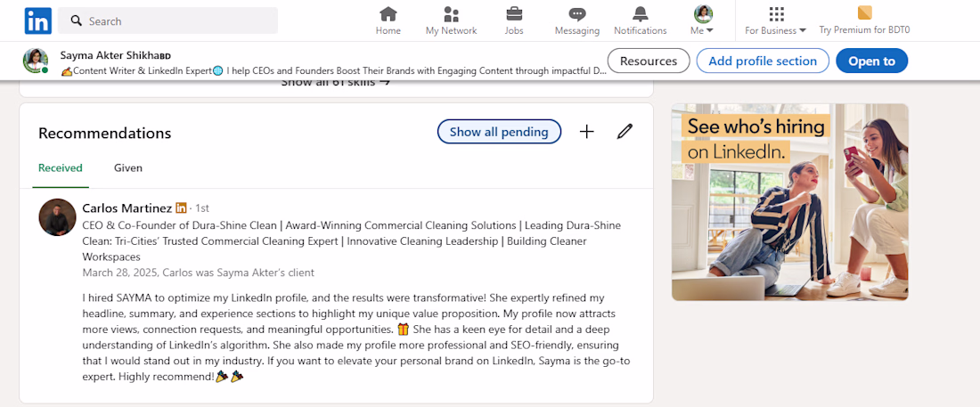The height and width of the screenshot is (407, 980).
Task: Expand the Me profile dropdown
Action: click(703, 20)
